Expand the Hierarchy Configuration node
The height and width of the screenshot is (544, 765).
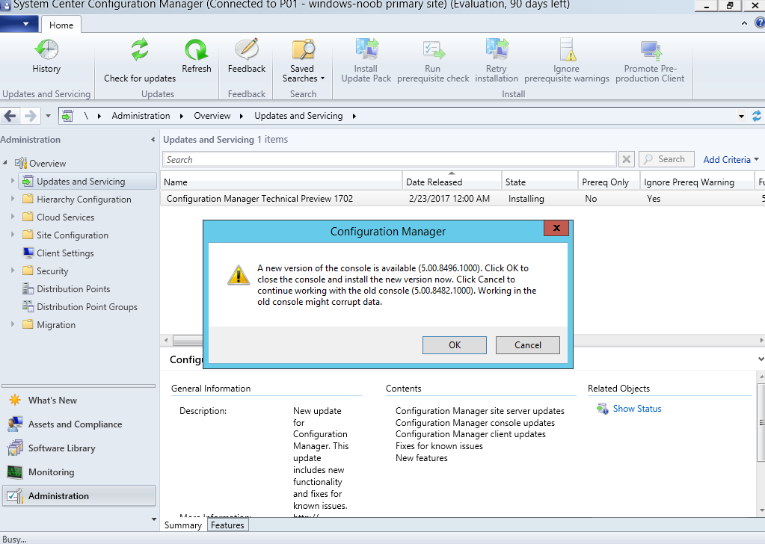coord(13,199)
